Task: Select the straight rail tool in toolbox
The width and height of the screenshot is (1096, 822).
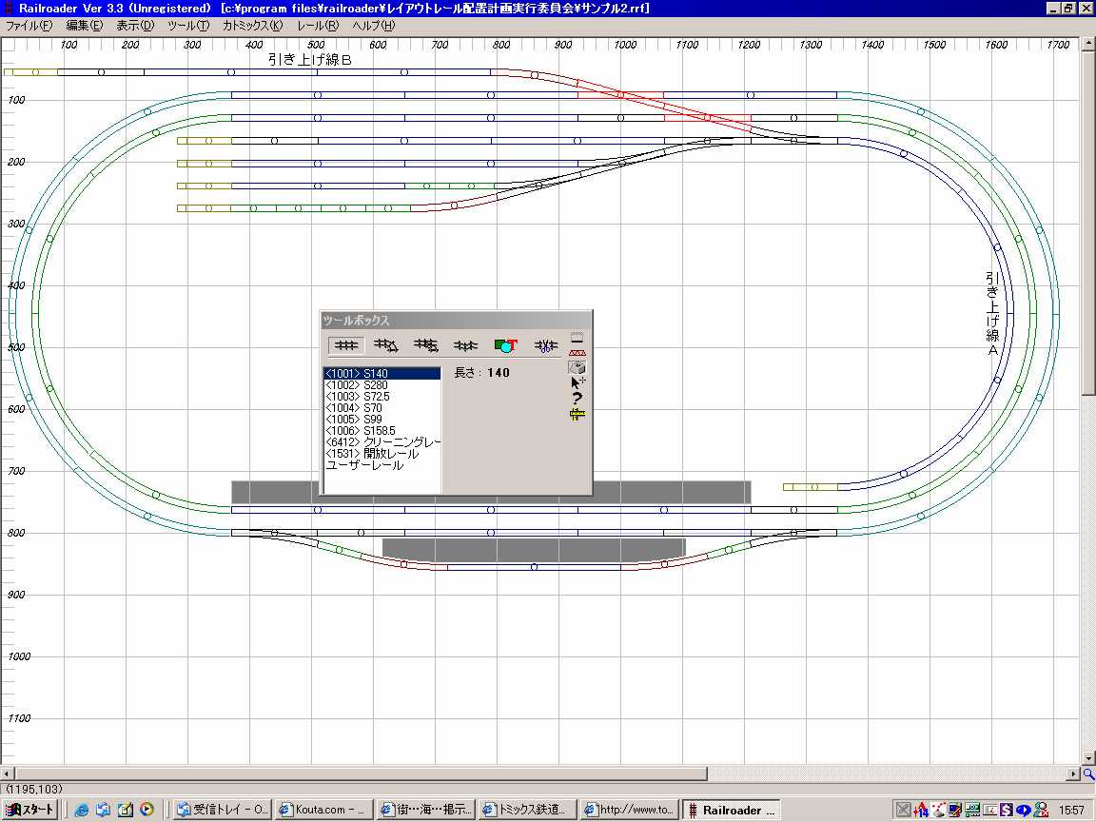Action: point(347,345)
